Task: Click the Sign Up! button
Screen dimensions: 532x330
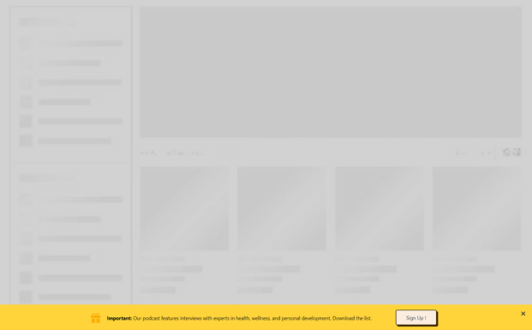Action: point(416,318)
